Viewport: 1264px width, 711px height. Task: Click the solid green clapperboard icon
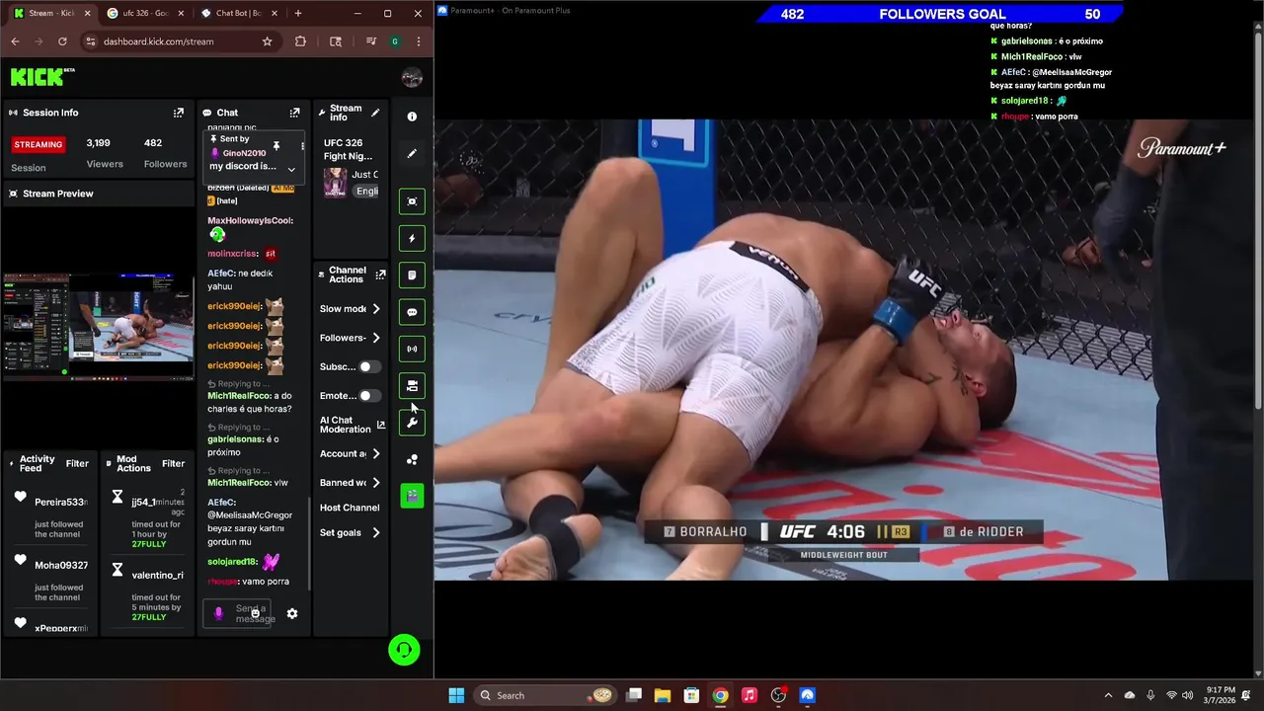(412, 495)
